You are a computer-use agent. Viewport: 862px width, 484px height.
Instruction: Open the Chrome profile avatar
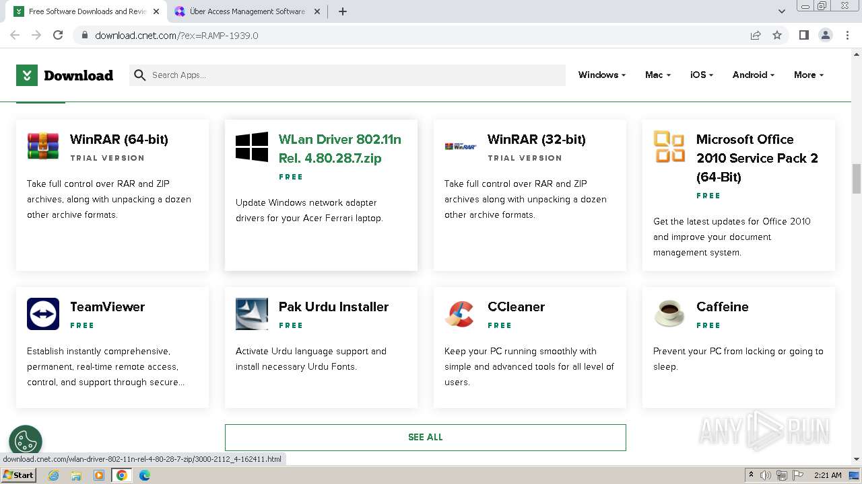[x=826, y=35]
